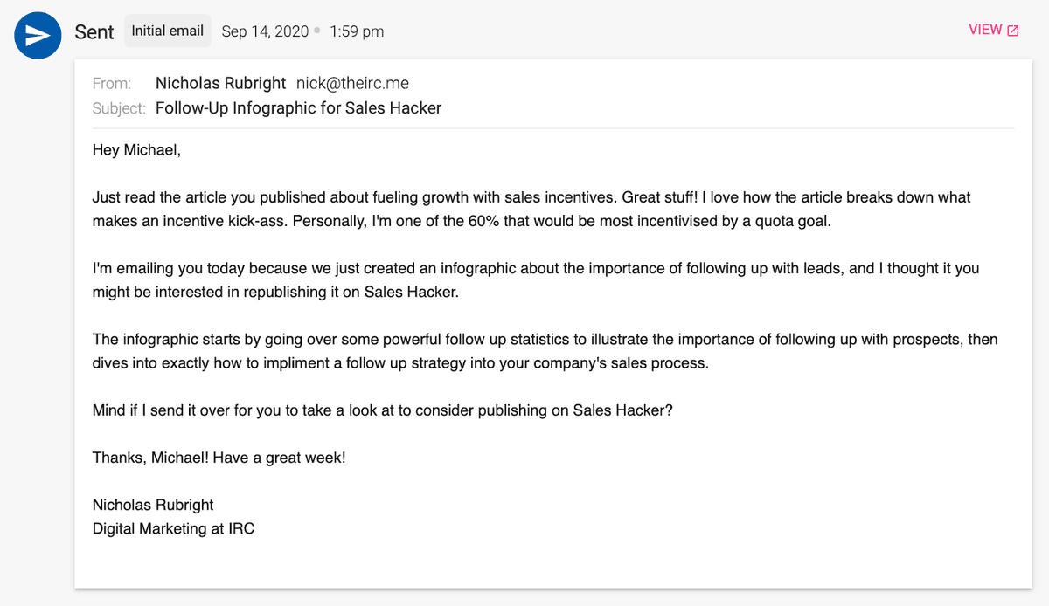1049x606 pixels.
Task: Click the 1:59 pm timestamp
Action: [x=357, y=31]
